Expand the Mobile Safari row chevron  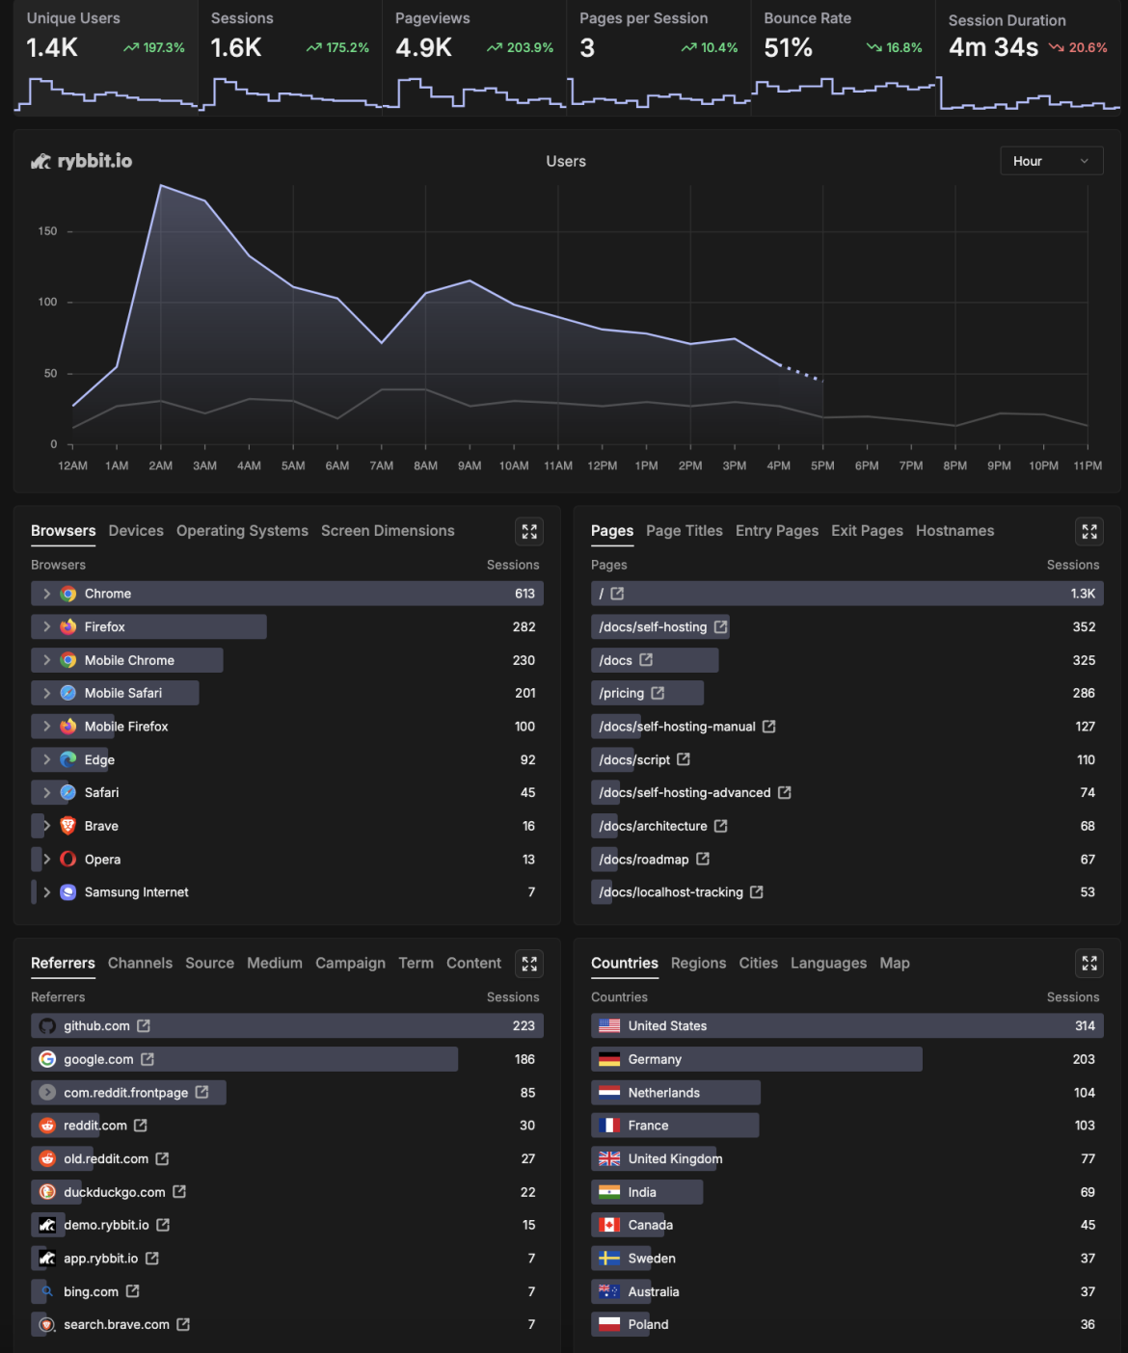click(46, 693)
